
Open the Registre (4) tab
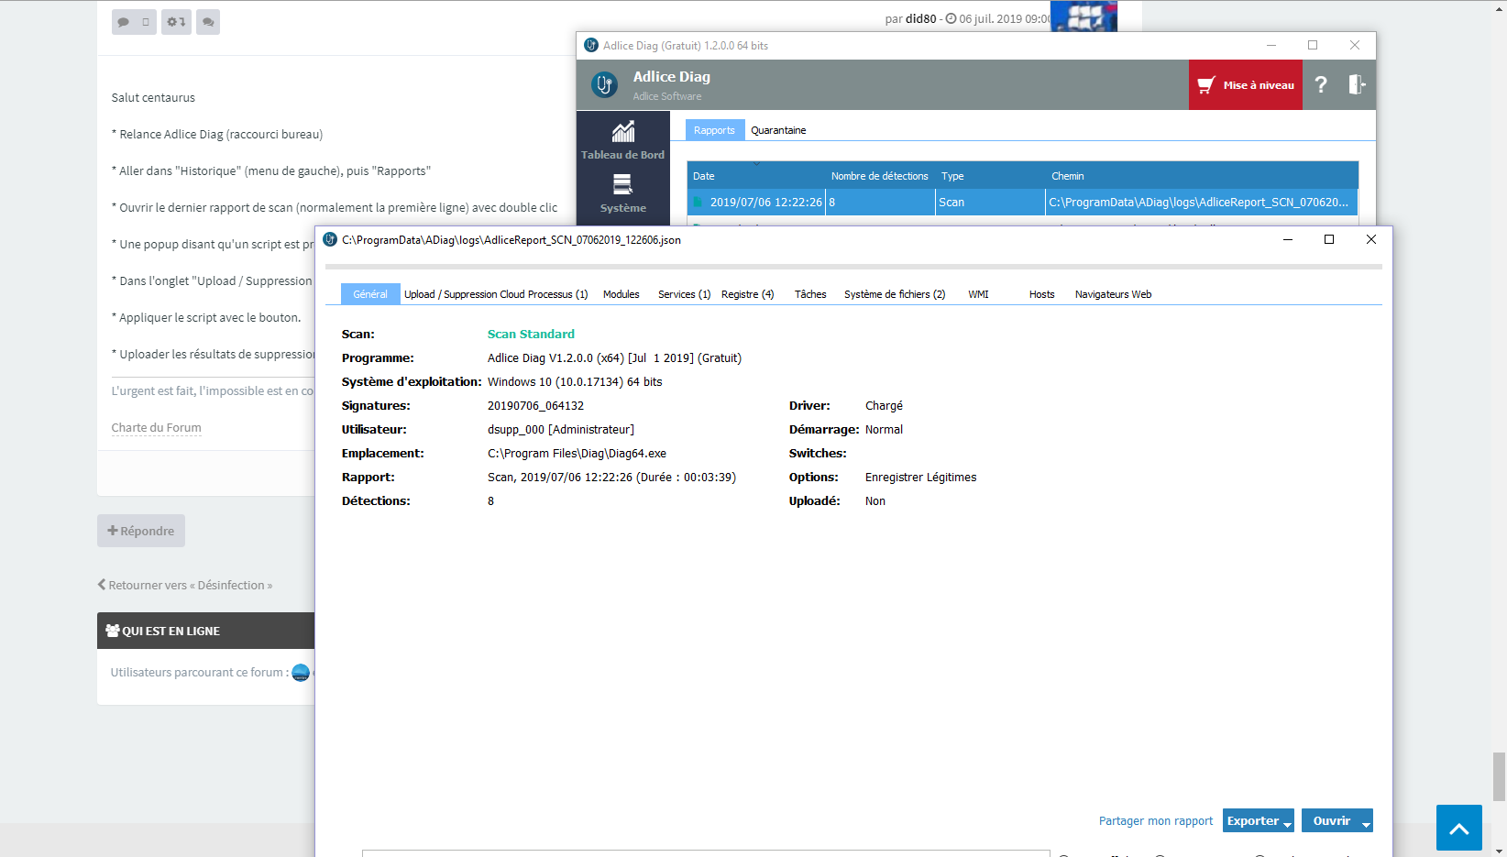pos(747,294)
